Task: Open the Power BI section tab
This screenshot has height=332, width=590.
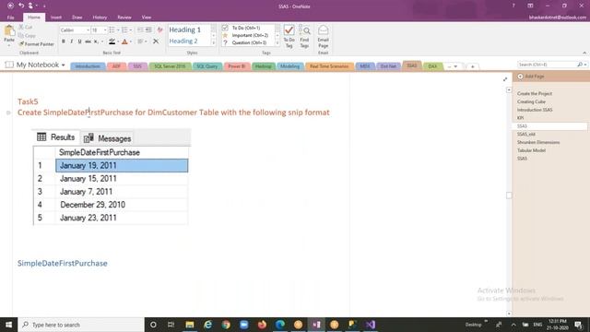Action: click(x=237, y=66)
